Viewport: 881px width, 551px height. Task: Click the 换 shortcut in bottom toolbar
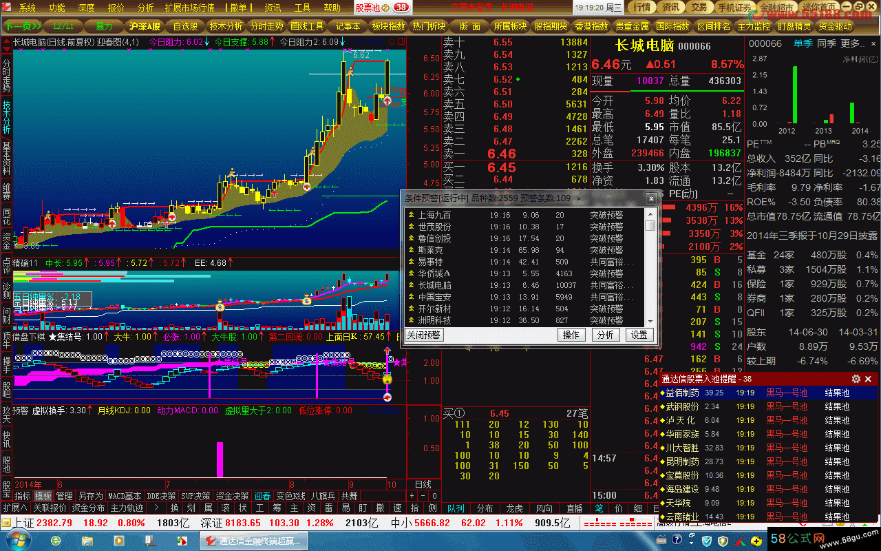coord(174,508)
